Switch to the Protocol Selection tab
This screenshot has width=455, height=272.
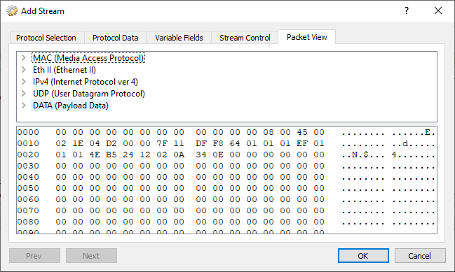(46, 38)
